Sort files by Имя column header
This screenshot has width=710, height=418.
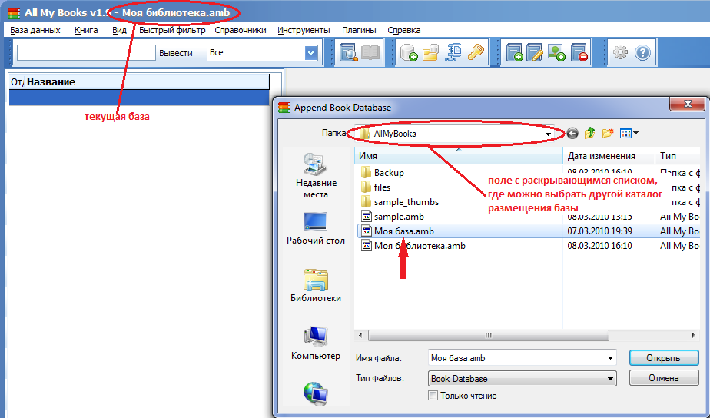pos(458,156)
